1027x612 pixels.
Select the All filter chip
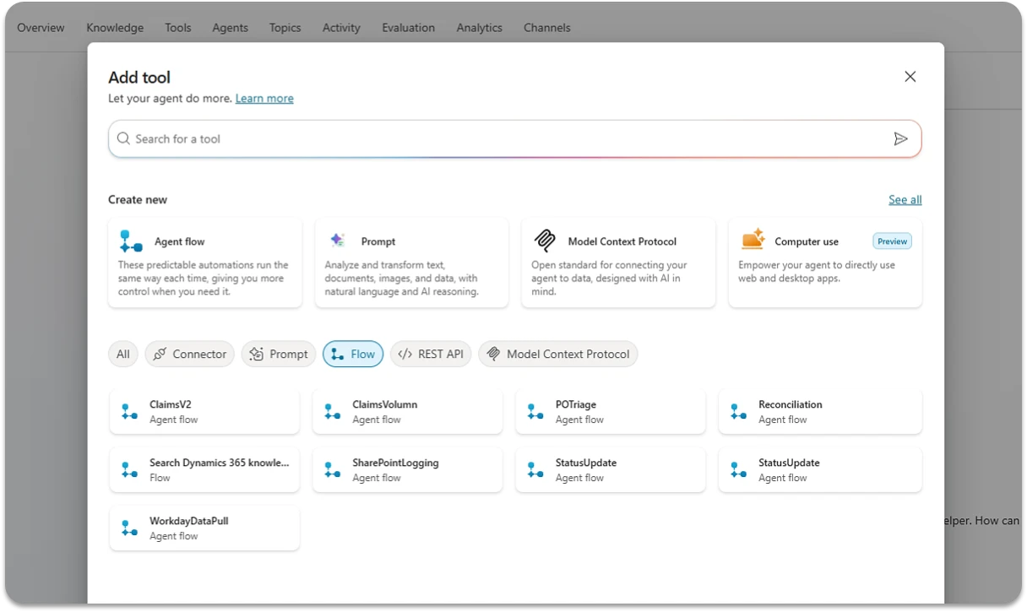123,355
